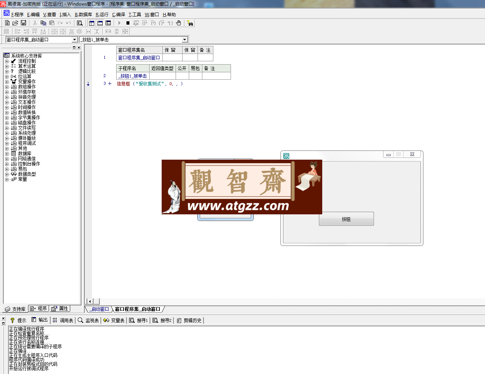This screenshot has width=485, height=374.
Task: Expand the 流程控制 tree node
Action: point(7,61)
